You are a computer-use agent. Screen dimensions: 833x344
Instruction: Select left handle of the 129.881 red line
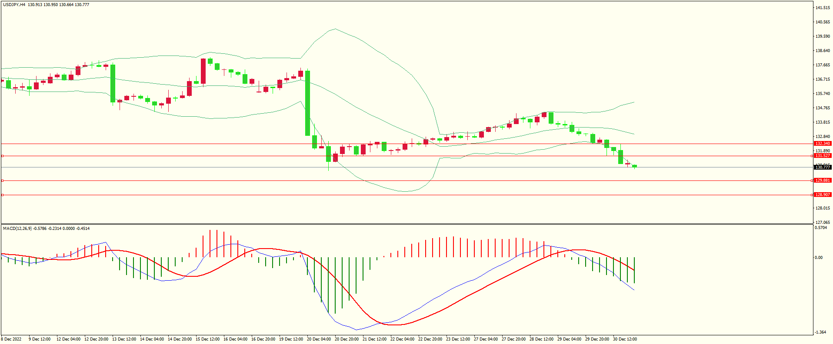[x=3, y=180]
